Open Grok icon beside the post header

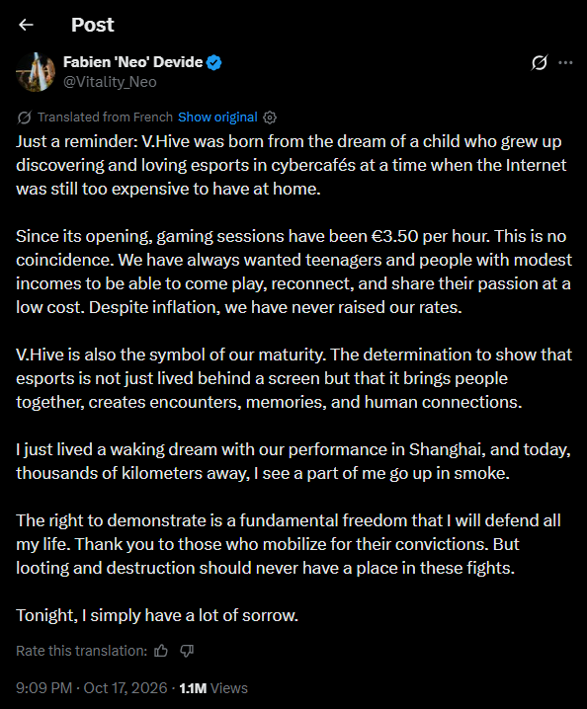click(539, 62)
